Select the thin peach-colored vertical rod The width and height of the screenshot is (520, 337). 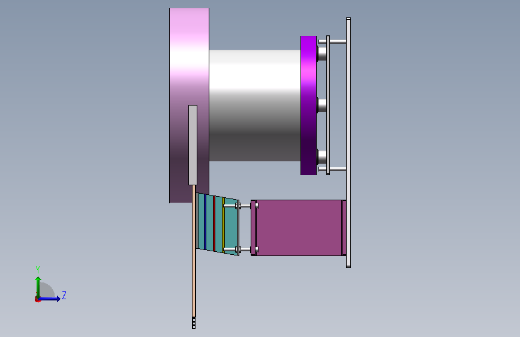point(194,251)
